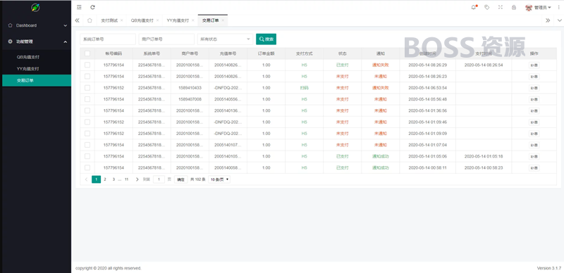Check the row created 2020-05-14 08:26:23
The image size is (564, 273).
(87, 77)
